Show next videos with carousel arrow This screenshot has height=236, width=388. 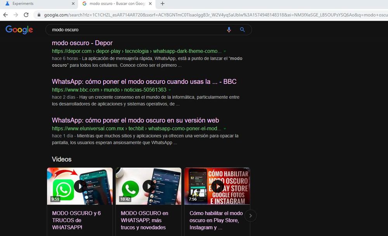click(250, 216)
